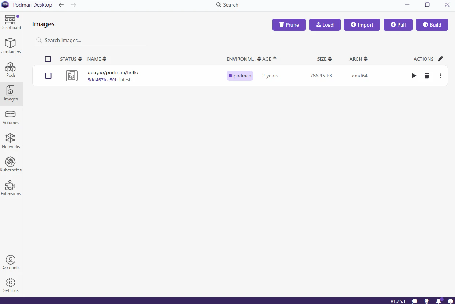Viewport: 455px width, 304px height.
Task: Go to Containers in the sidebar
Action: 11,46
